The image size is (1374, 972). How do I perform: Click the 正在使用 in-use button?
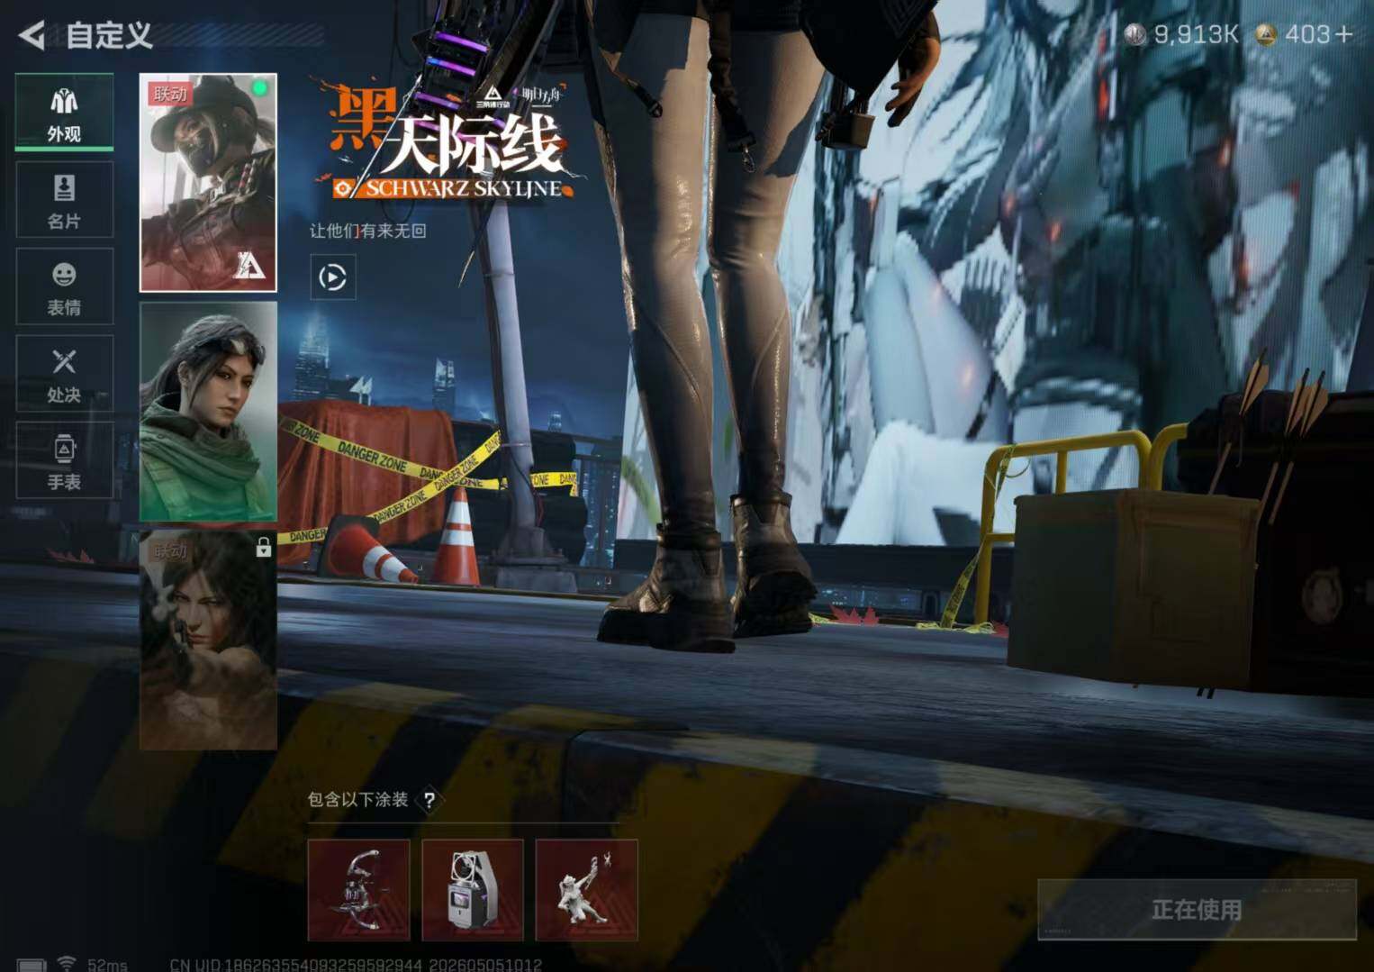coord(1197,910)
